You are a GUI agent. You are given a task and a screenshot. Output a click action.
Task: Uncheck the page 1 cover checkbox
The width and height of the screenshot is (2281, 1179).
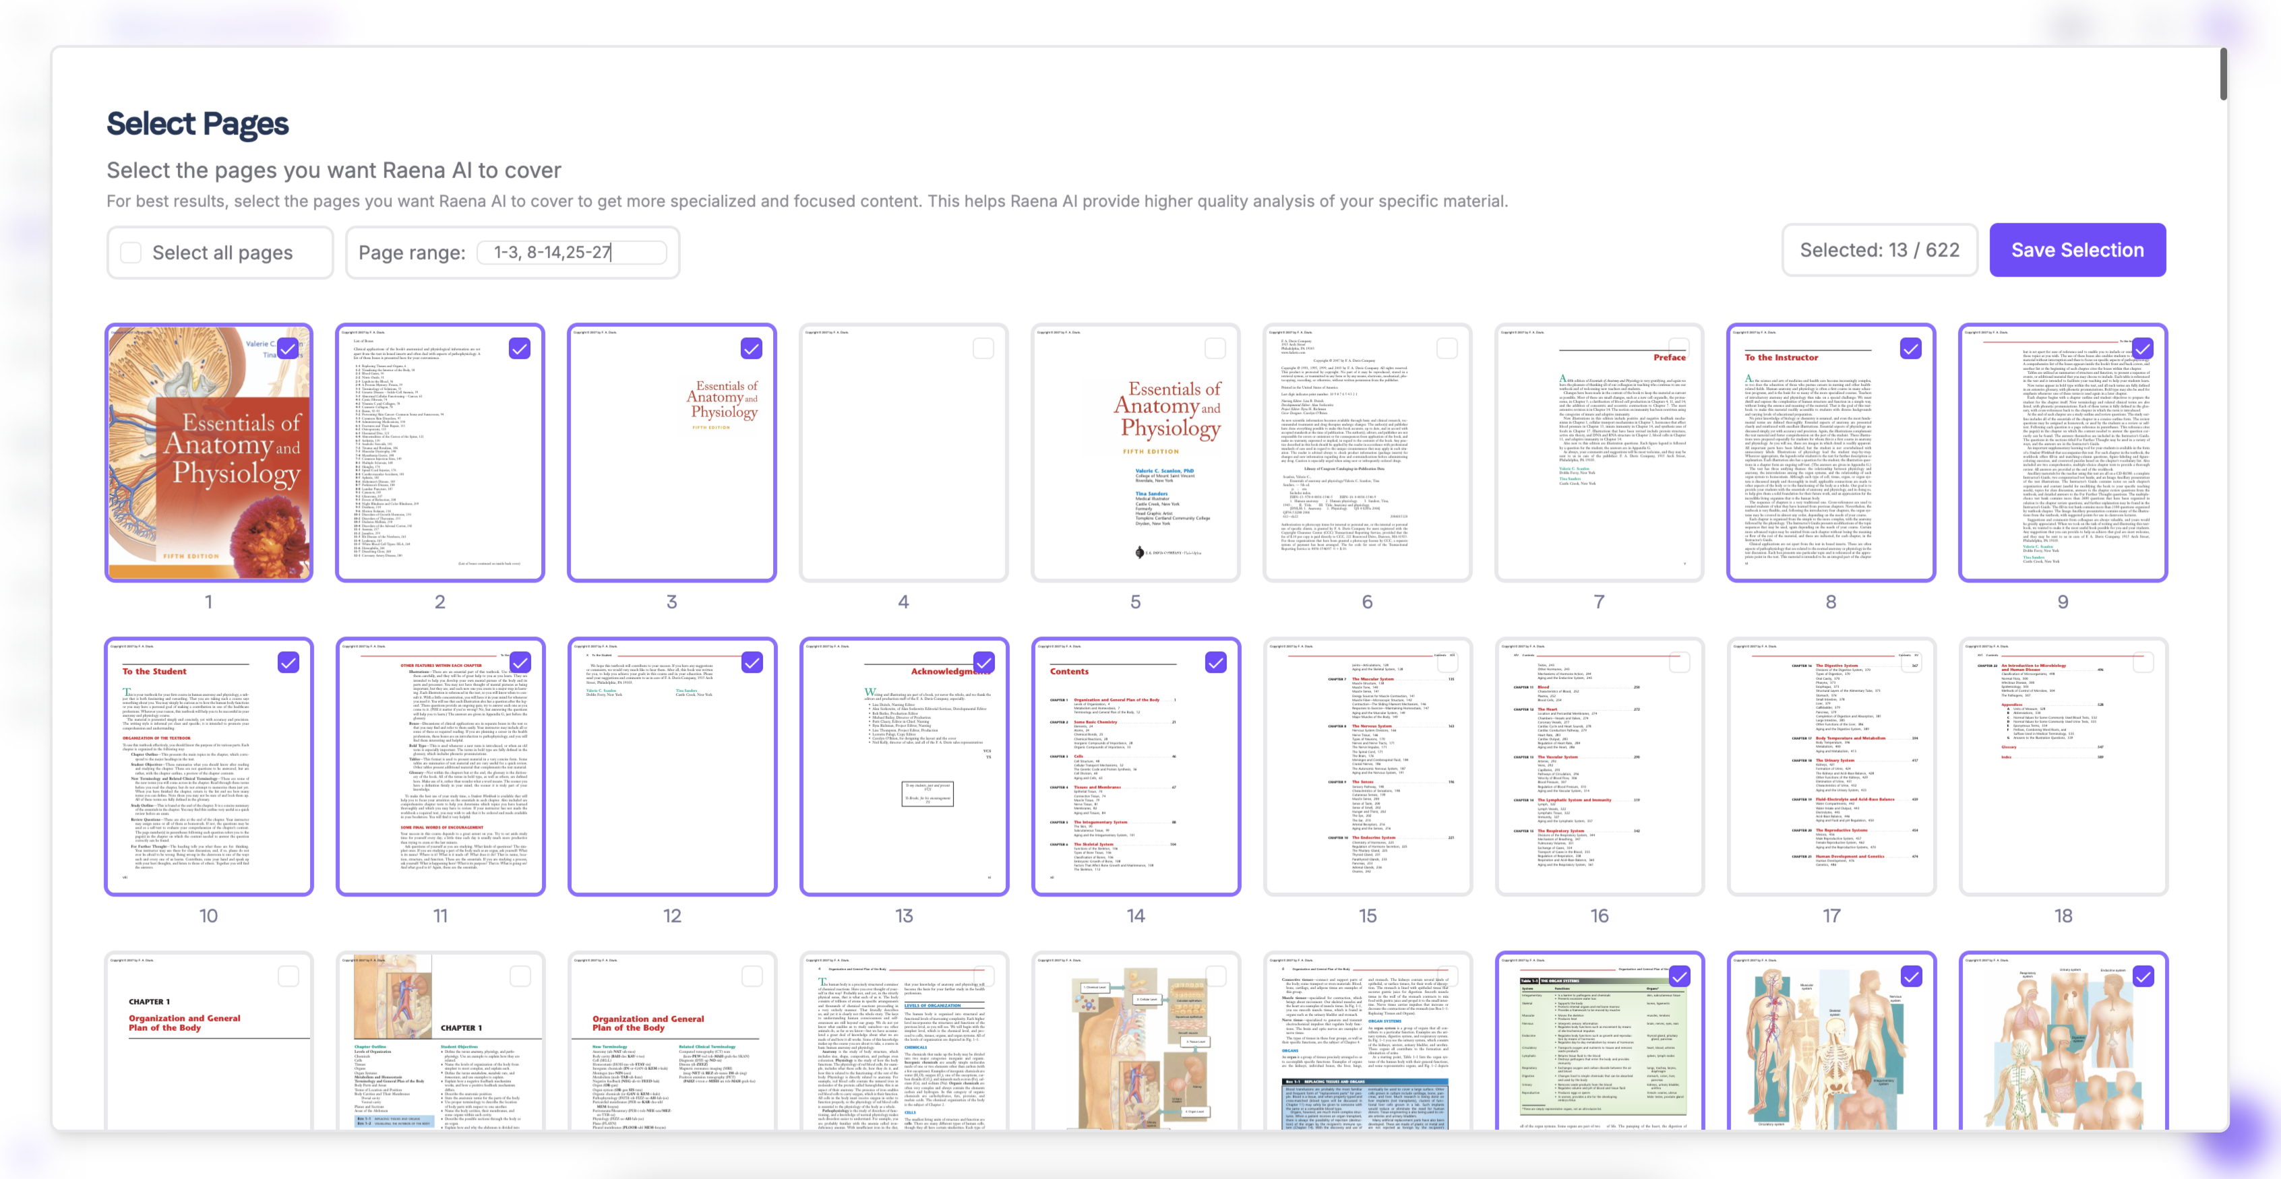coord(288,348)
